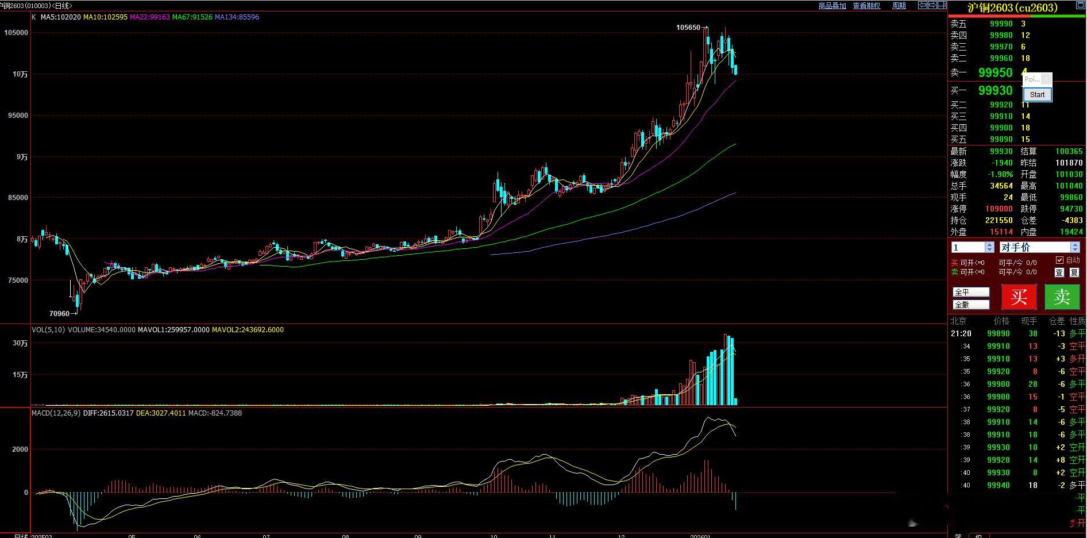Click the 沪铜2603(cu2603) contract title
This screenshot has height=538, width=1087.
[x=1012, y=7]
